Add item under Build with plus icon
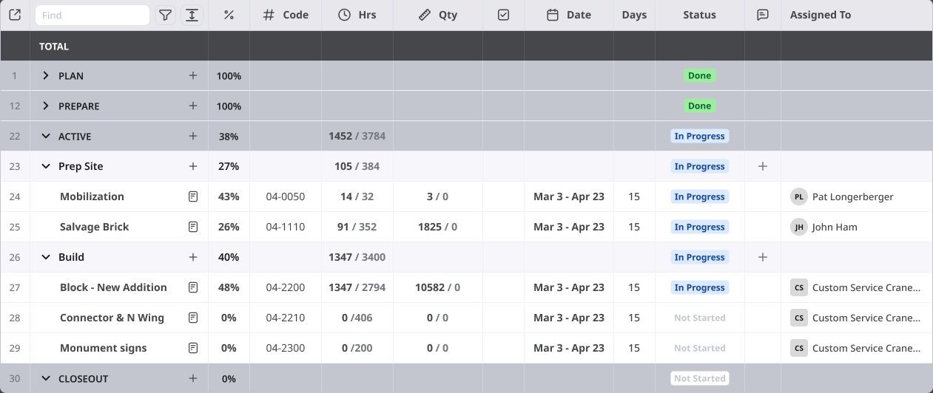The width and height of the screenshot is (933, 393). 193,257
